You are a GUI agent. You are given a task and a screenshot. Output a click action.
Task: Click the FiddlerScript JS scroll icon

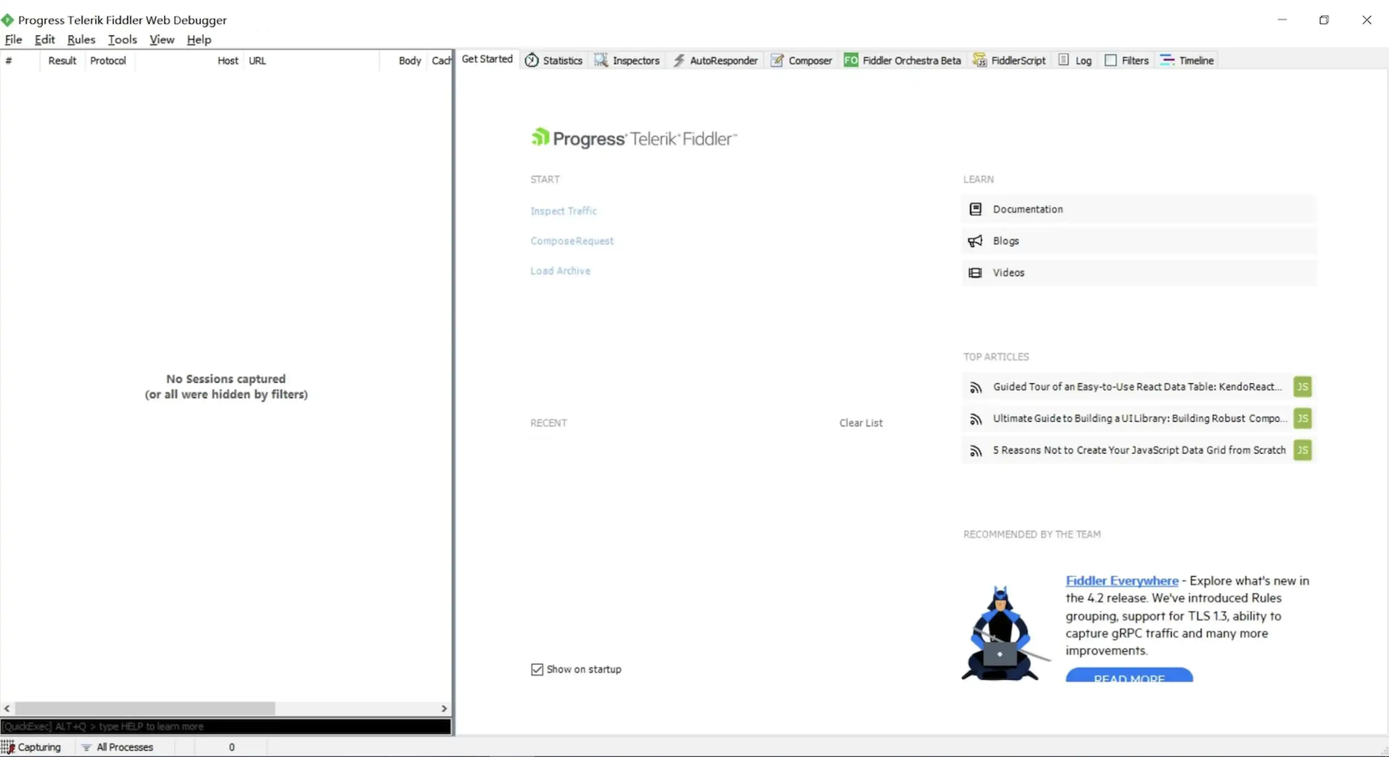pos(980,60)
